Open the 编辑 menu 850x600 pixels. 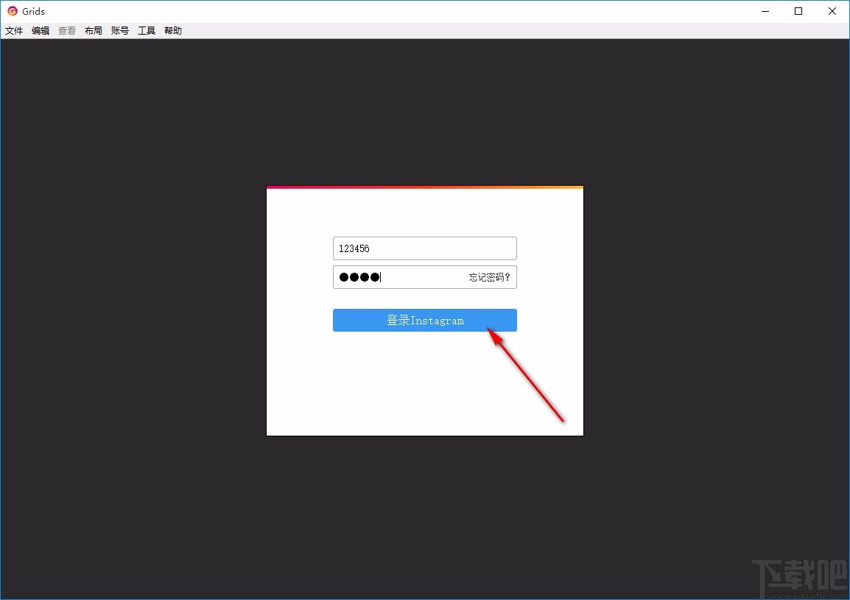pyautogui.click(x=41, y=31)
